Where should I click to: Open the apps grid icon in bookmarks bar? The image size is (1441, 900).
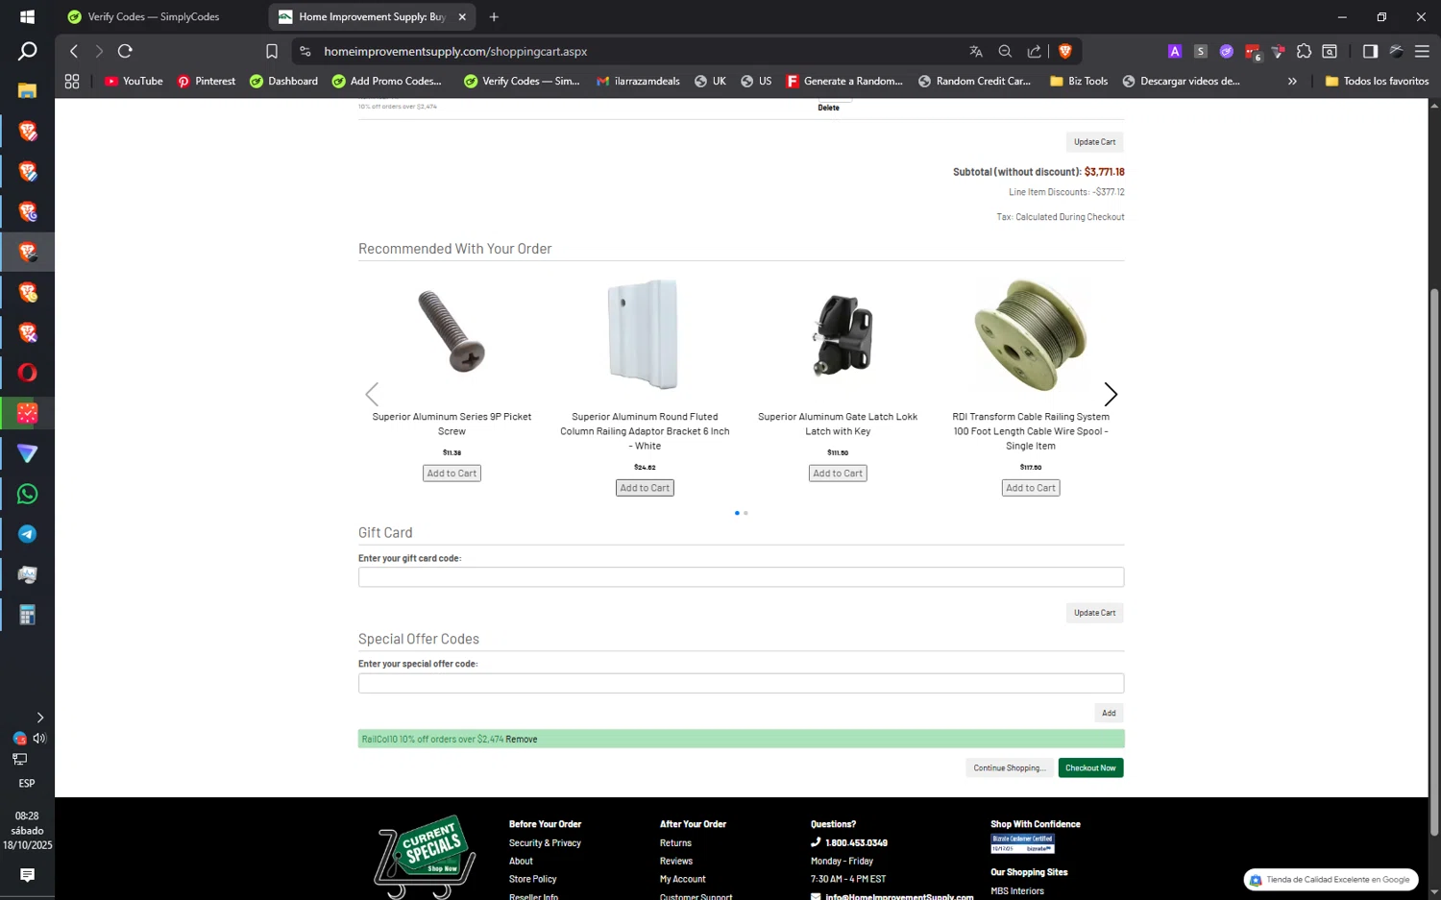pyautogui.click(x=72, y=81)
